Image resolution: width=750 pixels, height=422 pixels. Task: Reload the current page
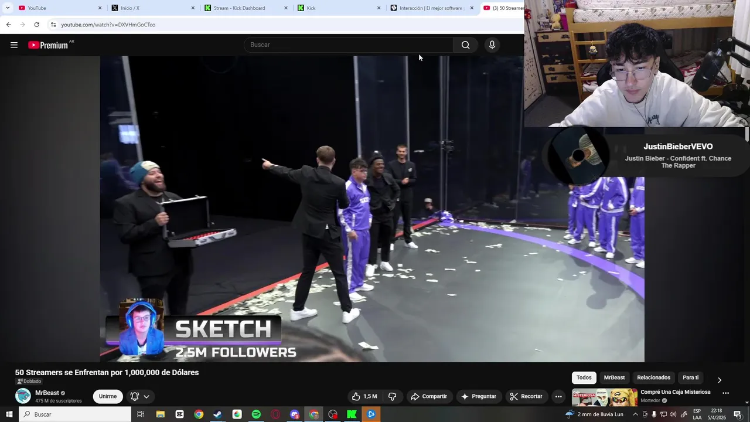click(x=36, y=25)
